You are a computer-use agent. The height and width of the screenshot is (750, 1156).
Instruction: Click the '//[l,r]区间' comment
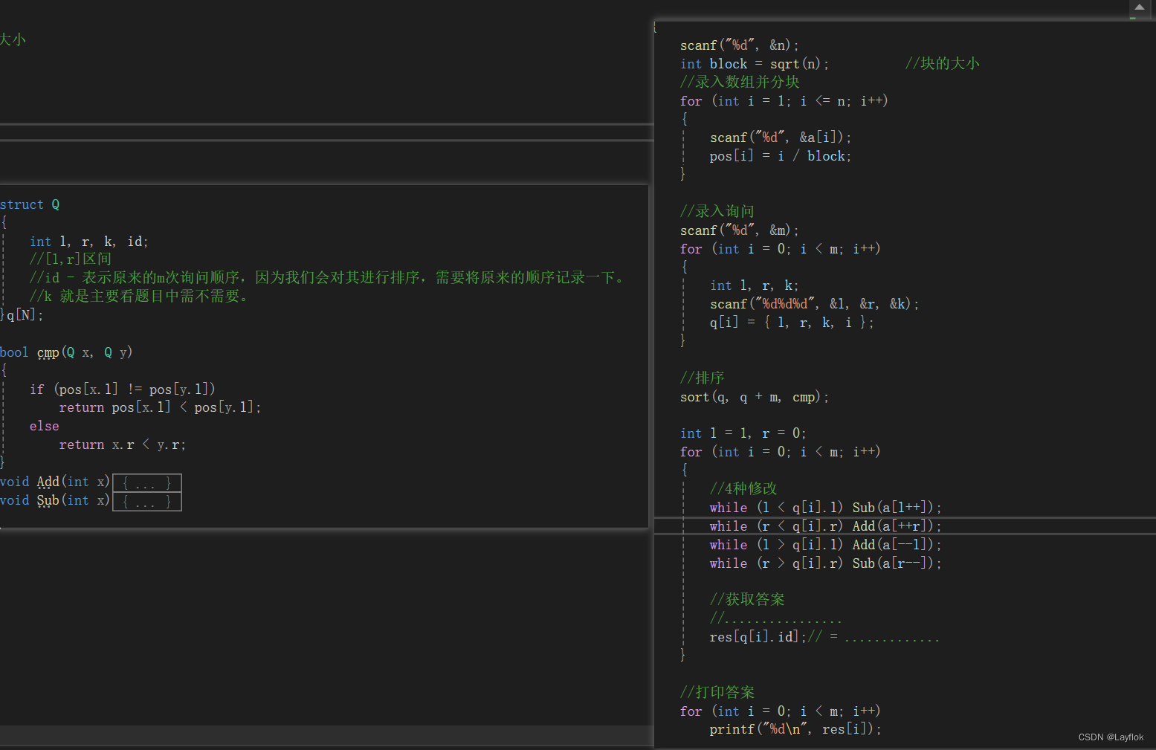coord(71,259)
